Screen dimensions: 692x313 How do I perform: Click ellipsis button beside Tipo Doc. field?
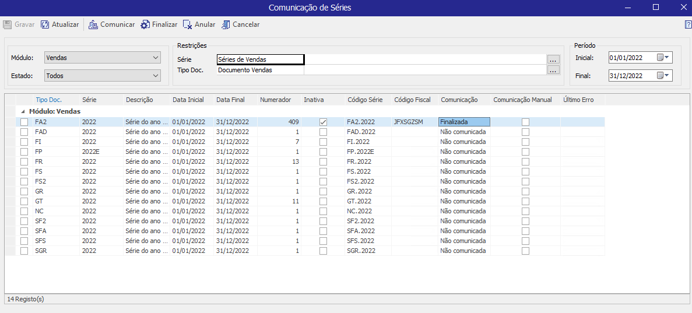pos(553,70)
